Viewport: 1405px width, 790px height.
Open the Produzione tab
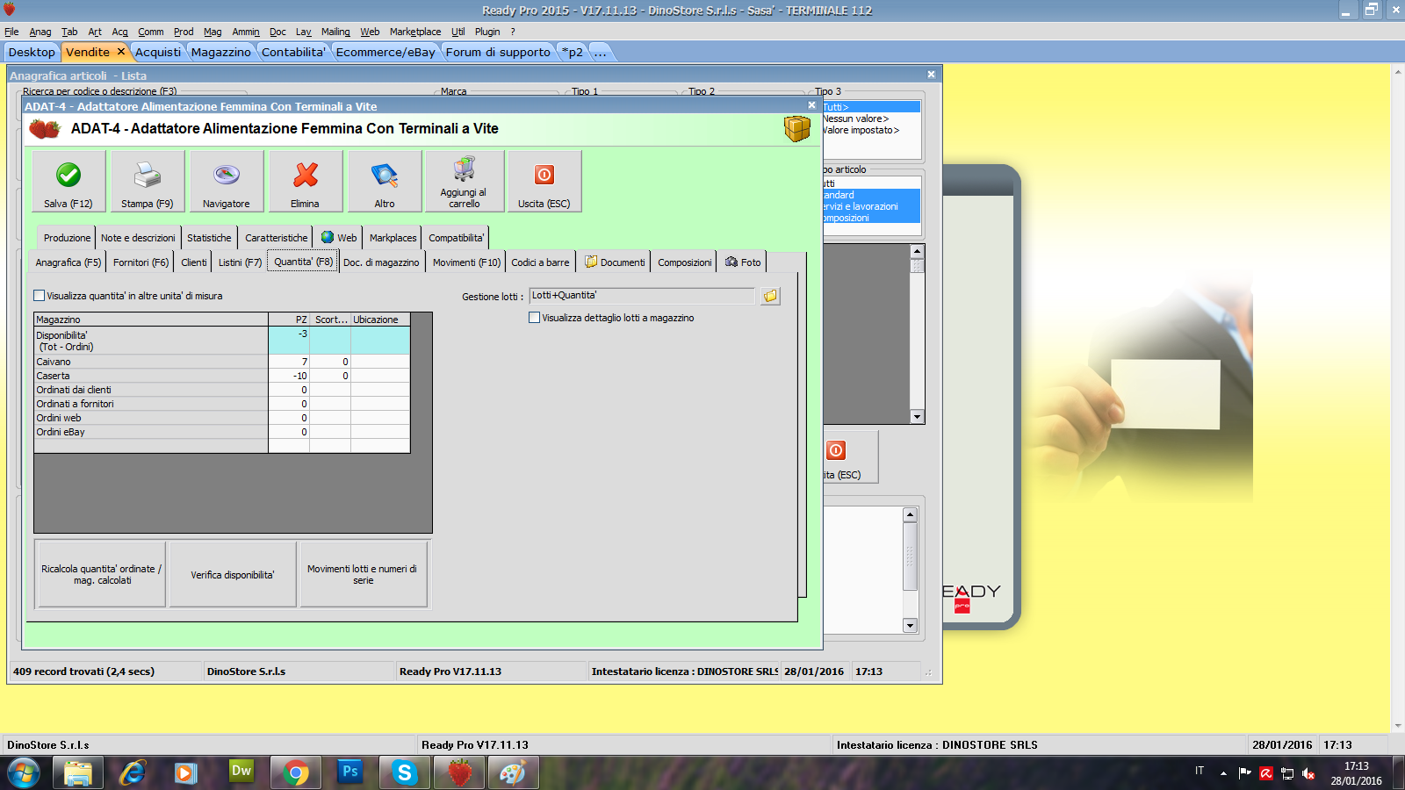point(67,238)
